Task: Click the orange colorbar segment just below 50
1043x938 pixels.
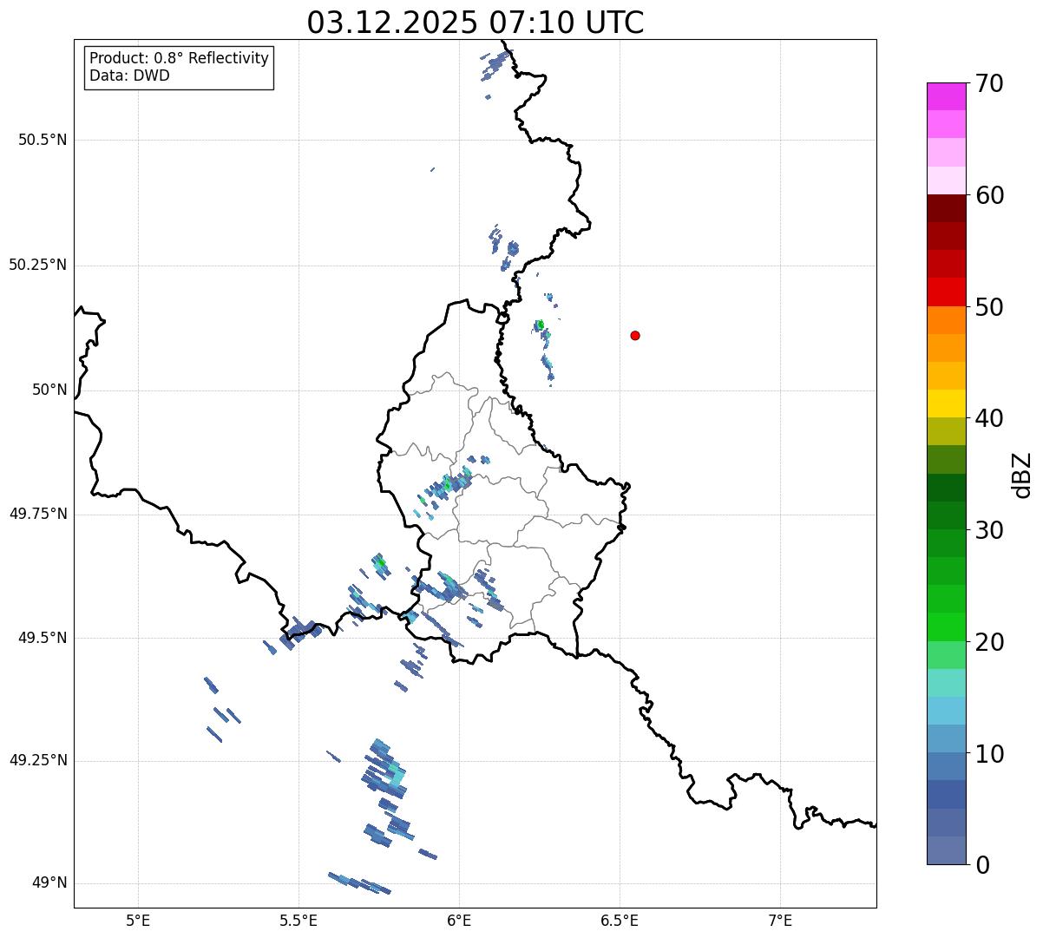Action: [x=946, y=320]
